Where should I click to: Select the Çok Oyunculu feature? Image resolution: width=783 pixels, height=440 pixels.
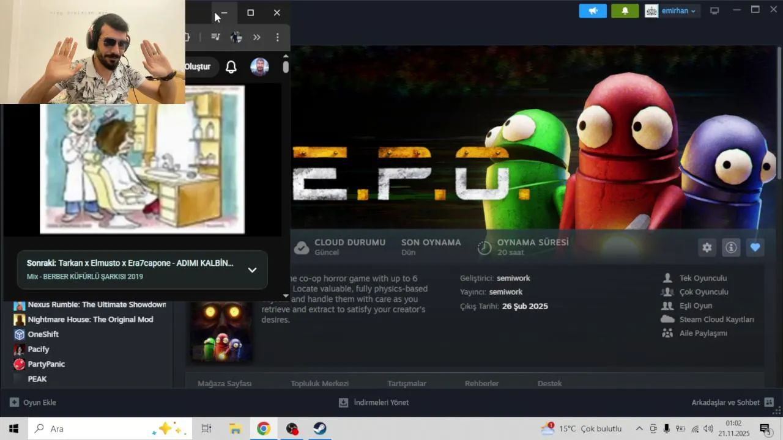(703, 292)
